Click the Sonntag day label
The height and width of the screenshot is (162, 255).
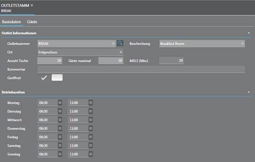14,154
